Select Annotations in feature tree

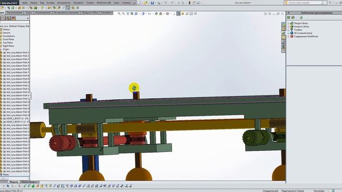(9, 36)
